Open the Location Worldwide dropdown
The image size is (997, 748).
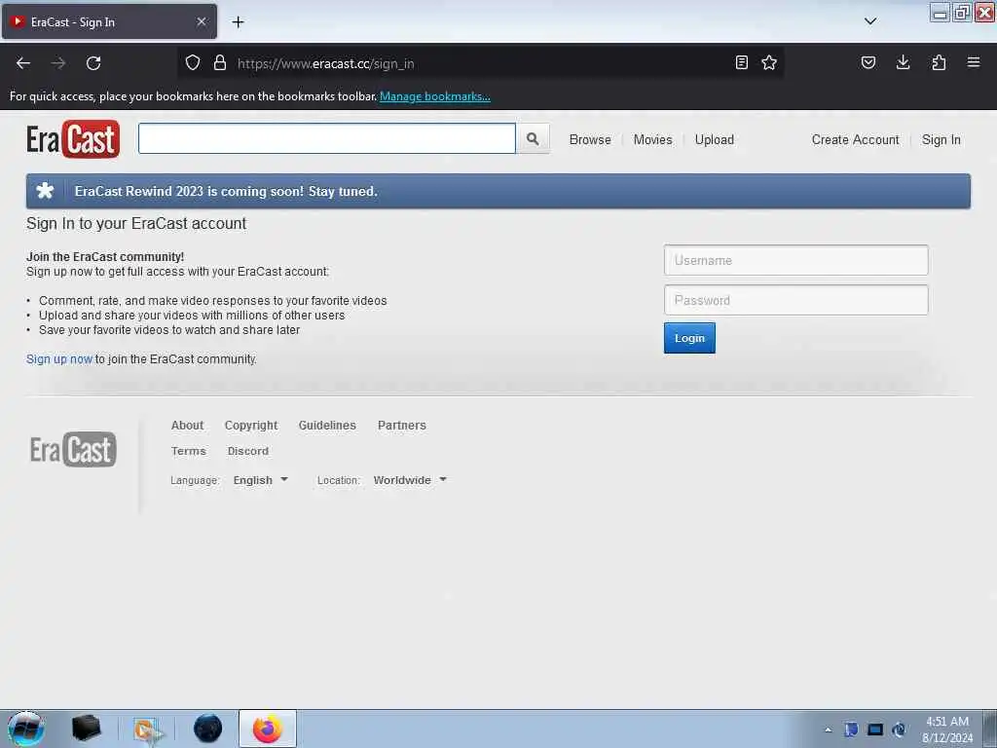click(x=410, y=480)
